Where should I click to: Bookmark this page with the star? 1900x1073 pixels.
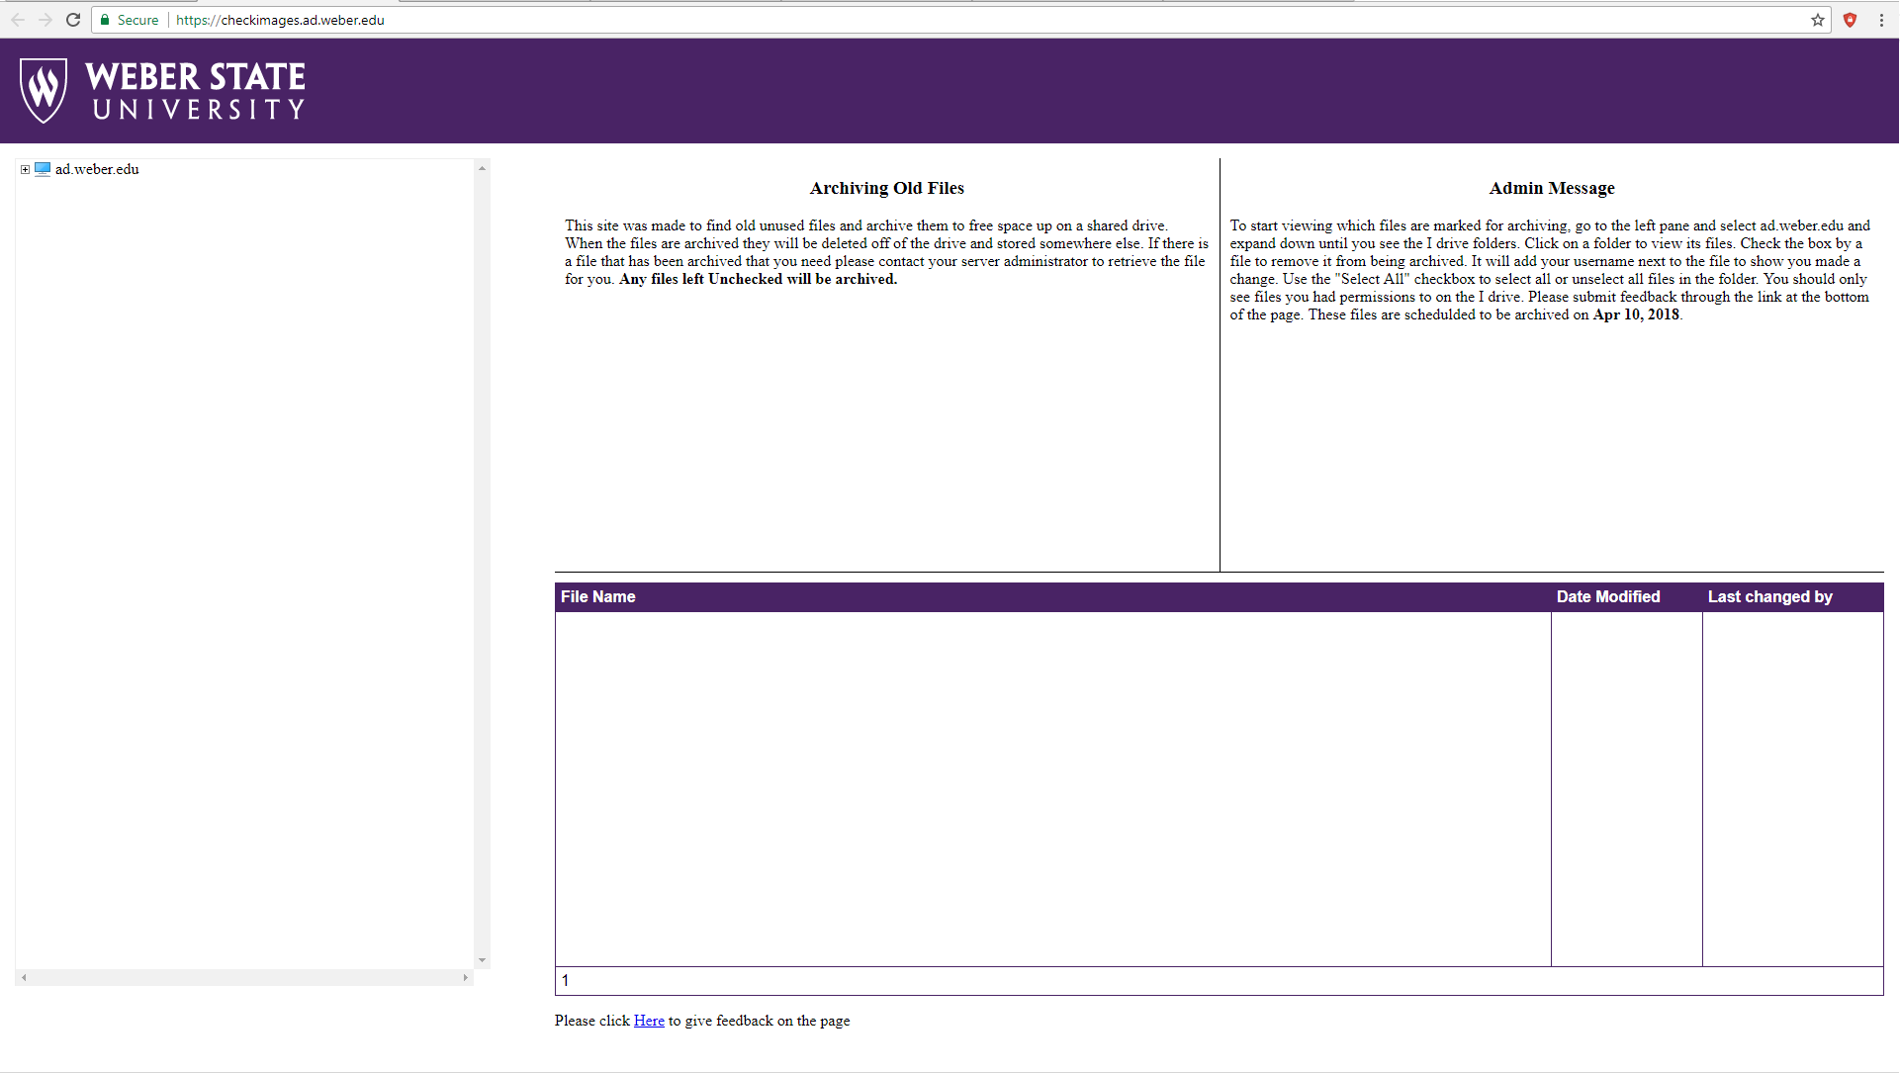pyautogui.click(x=1818, y=20)
